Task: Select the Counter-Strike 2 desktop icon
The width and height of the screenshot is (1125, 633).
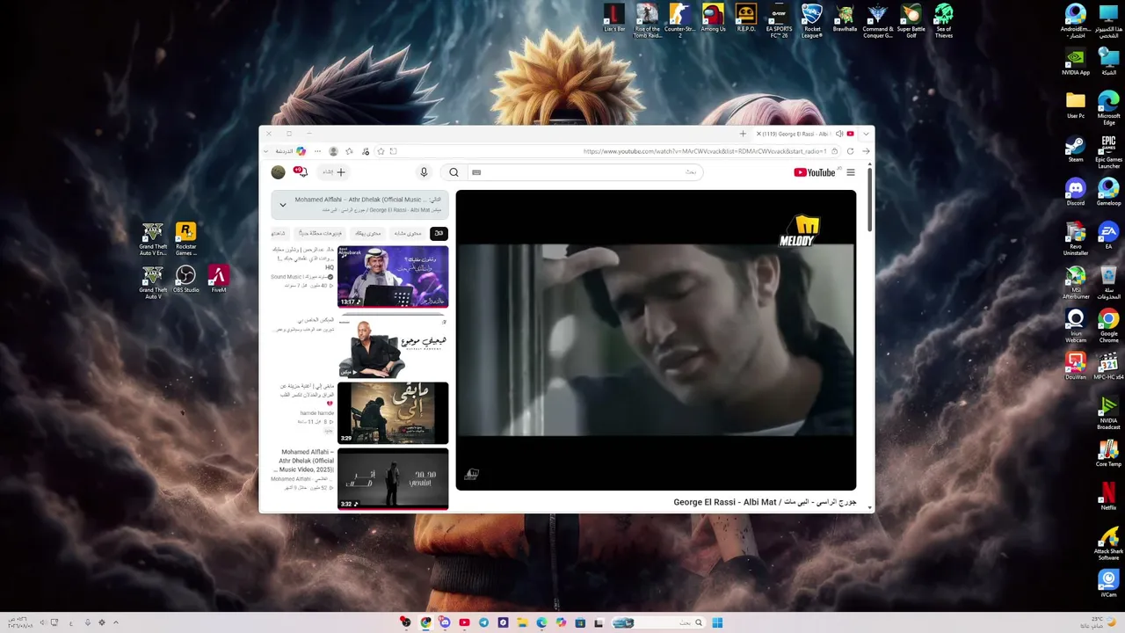Action: 679,21
